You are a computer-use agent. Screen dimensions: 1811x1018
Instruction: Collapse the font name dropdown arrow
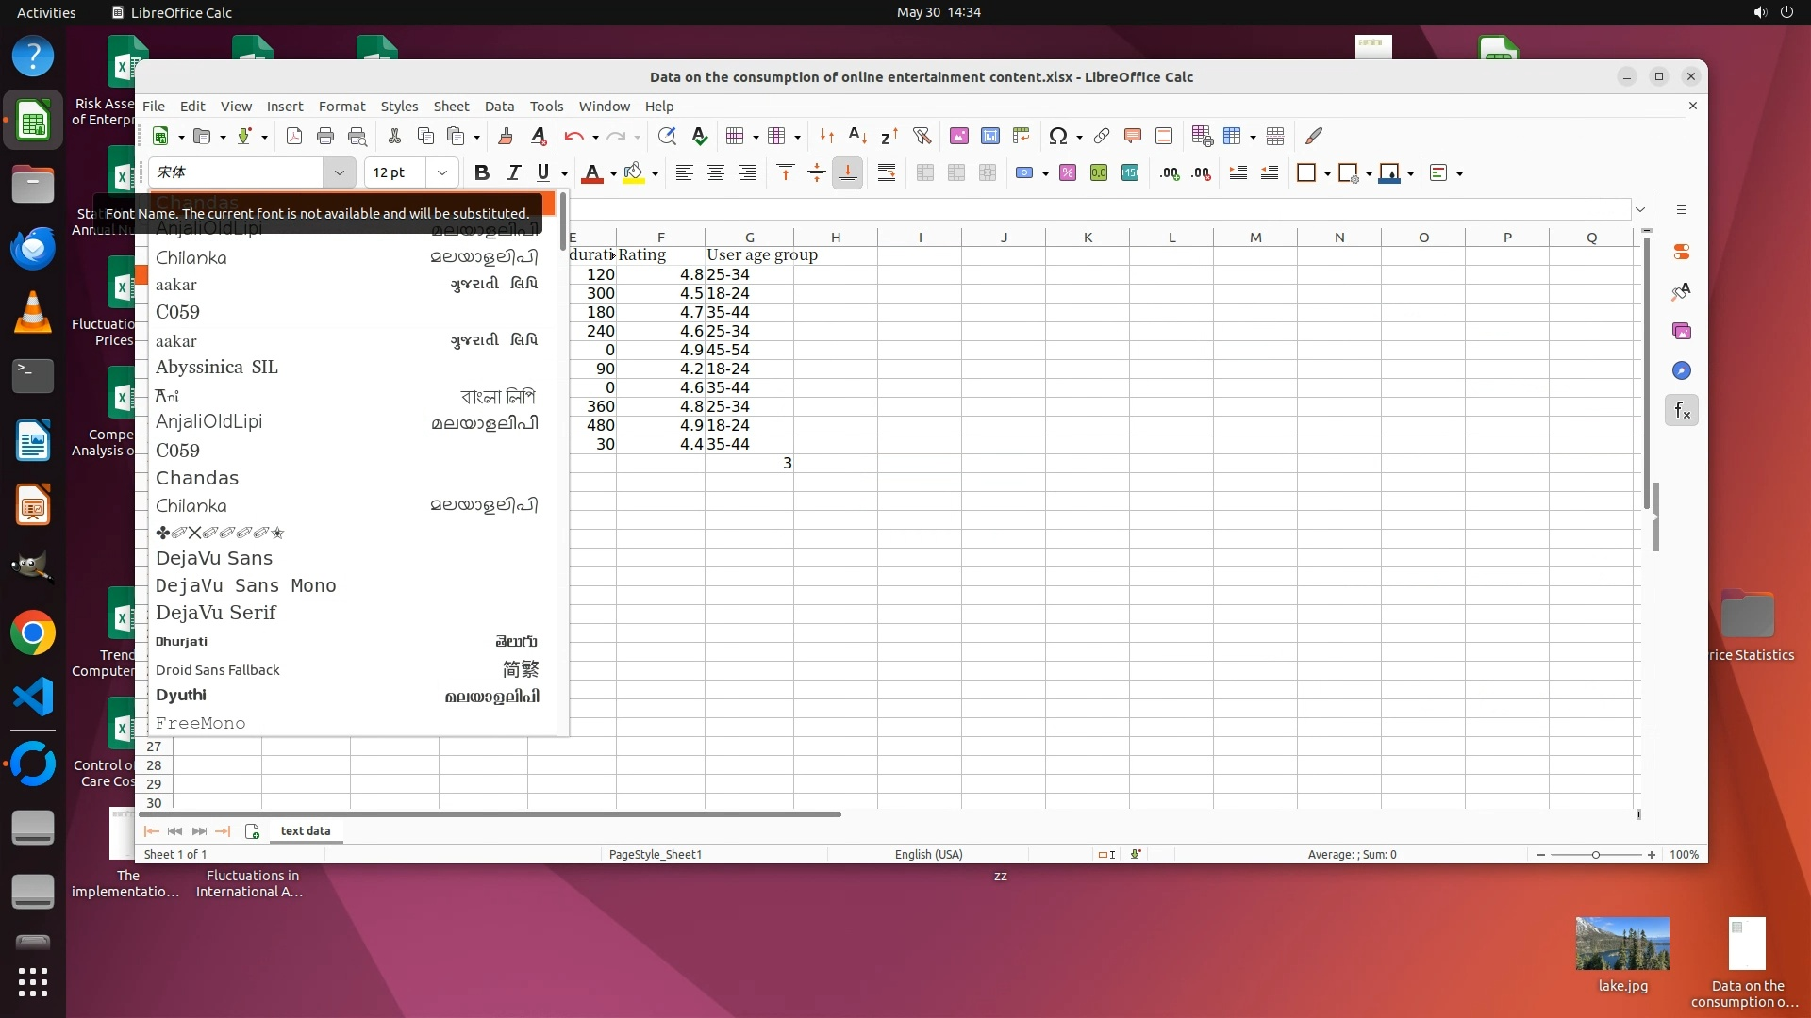coord(339,172)
